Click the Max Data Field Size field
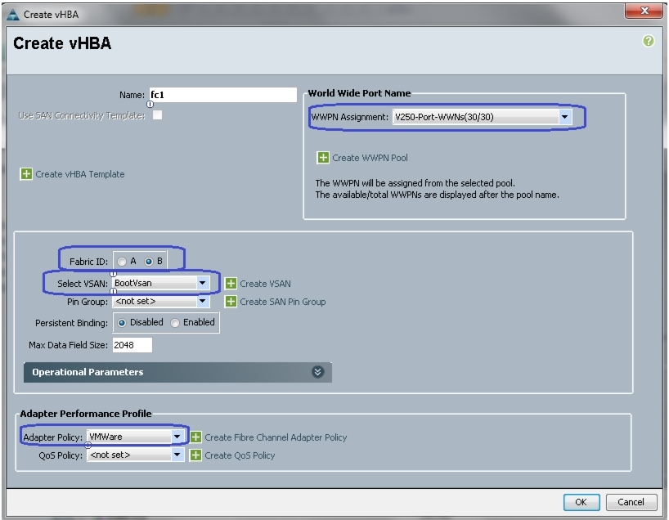The image size is (669, 520). pos(132,345)
